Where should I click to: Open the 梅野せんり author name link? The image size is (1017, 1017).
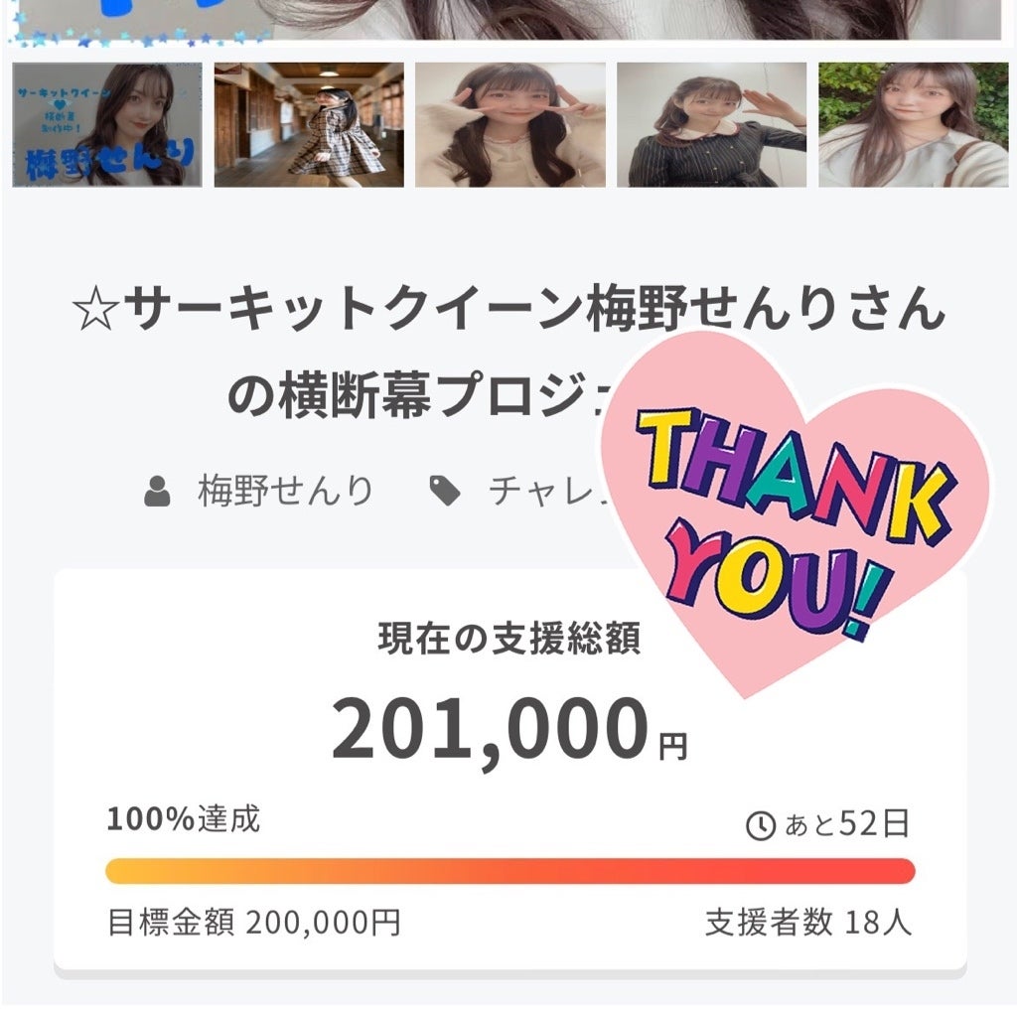tap(286, 491)
